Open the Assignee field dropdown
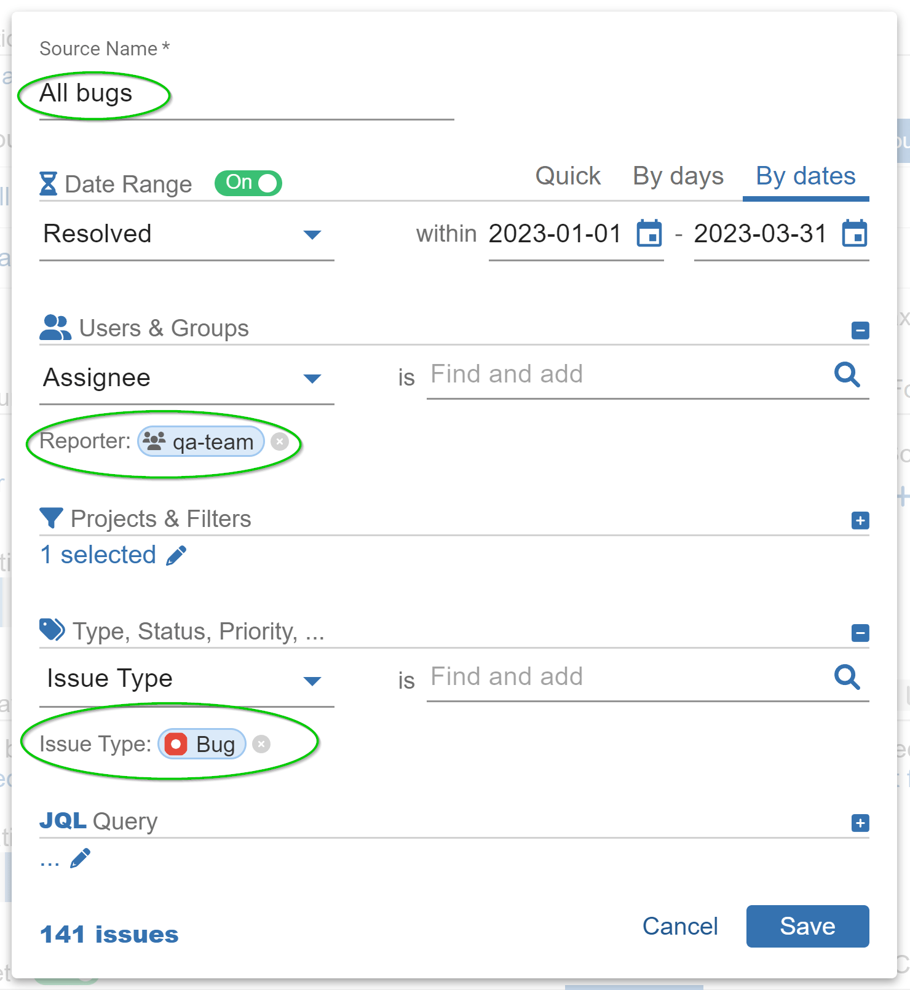The width and height of the screenshot is (910, 990). pos(314,379)
